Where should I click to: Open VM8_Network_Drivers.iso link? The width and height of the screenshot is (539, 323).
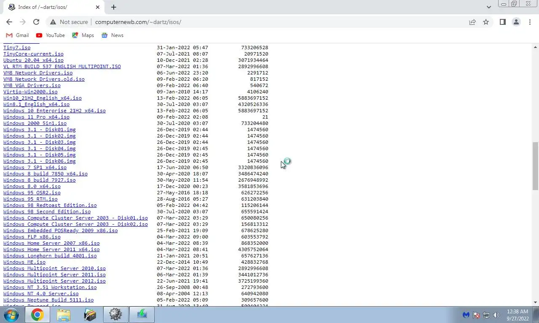(x=38, y=73)
